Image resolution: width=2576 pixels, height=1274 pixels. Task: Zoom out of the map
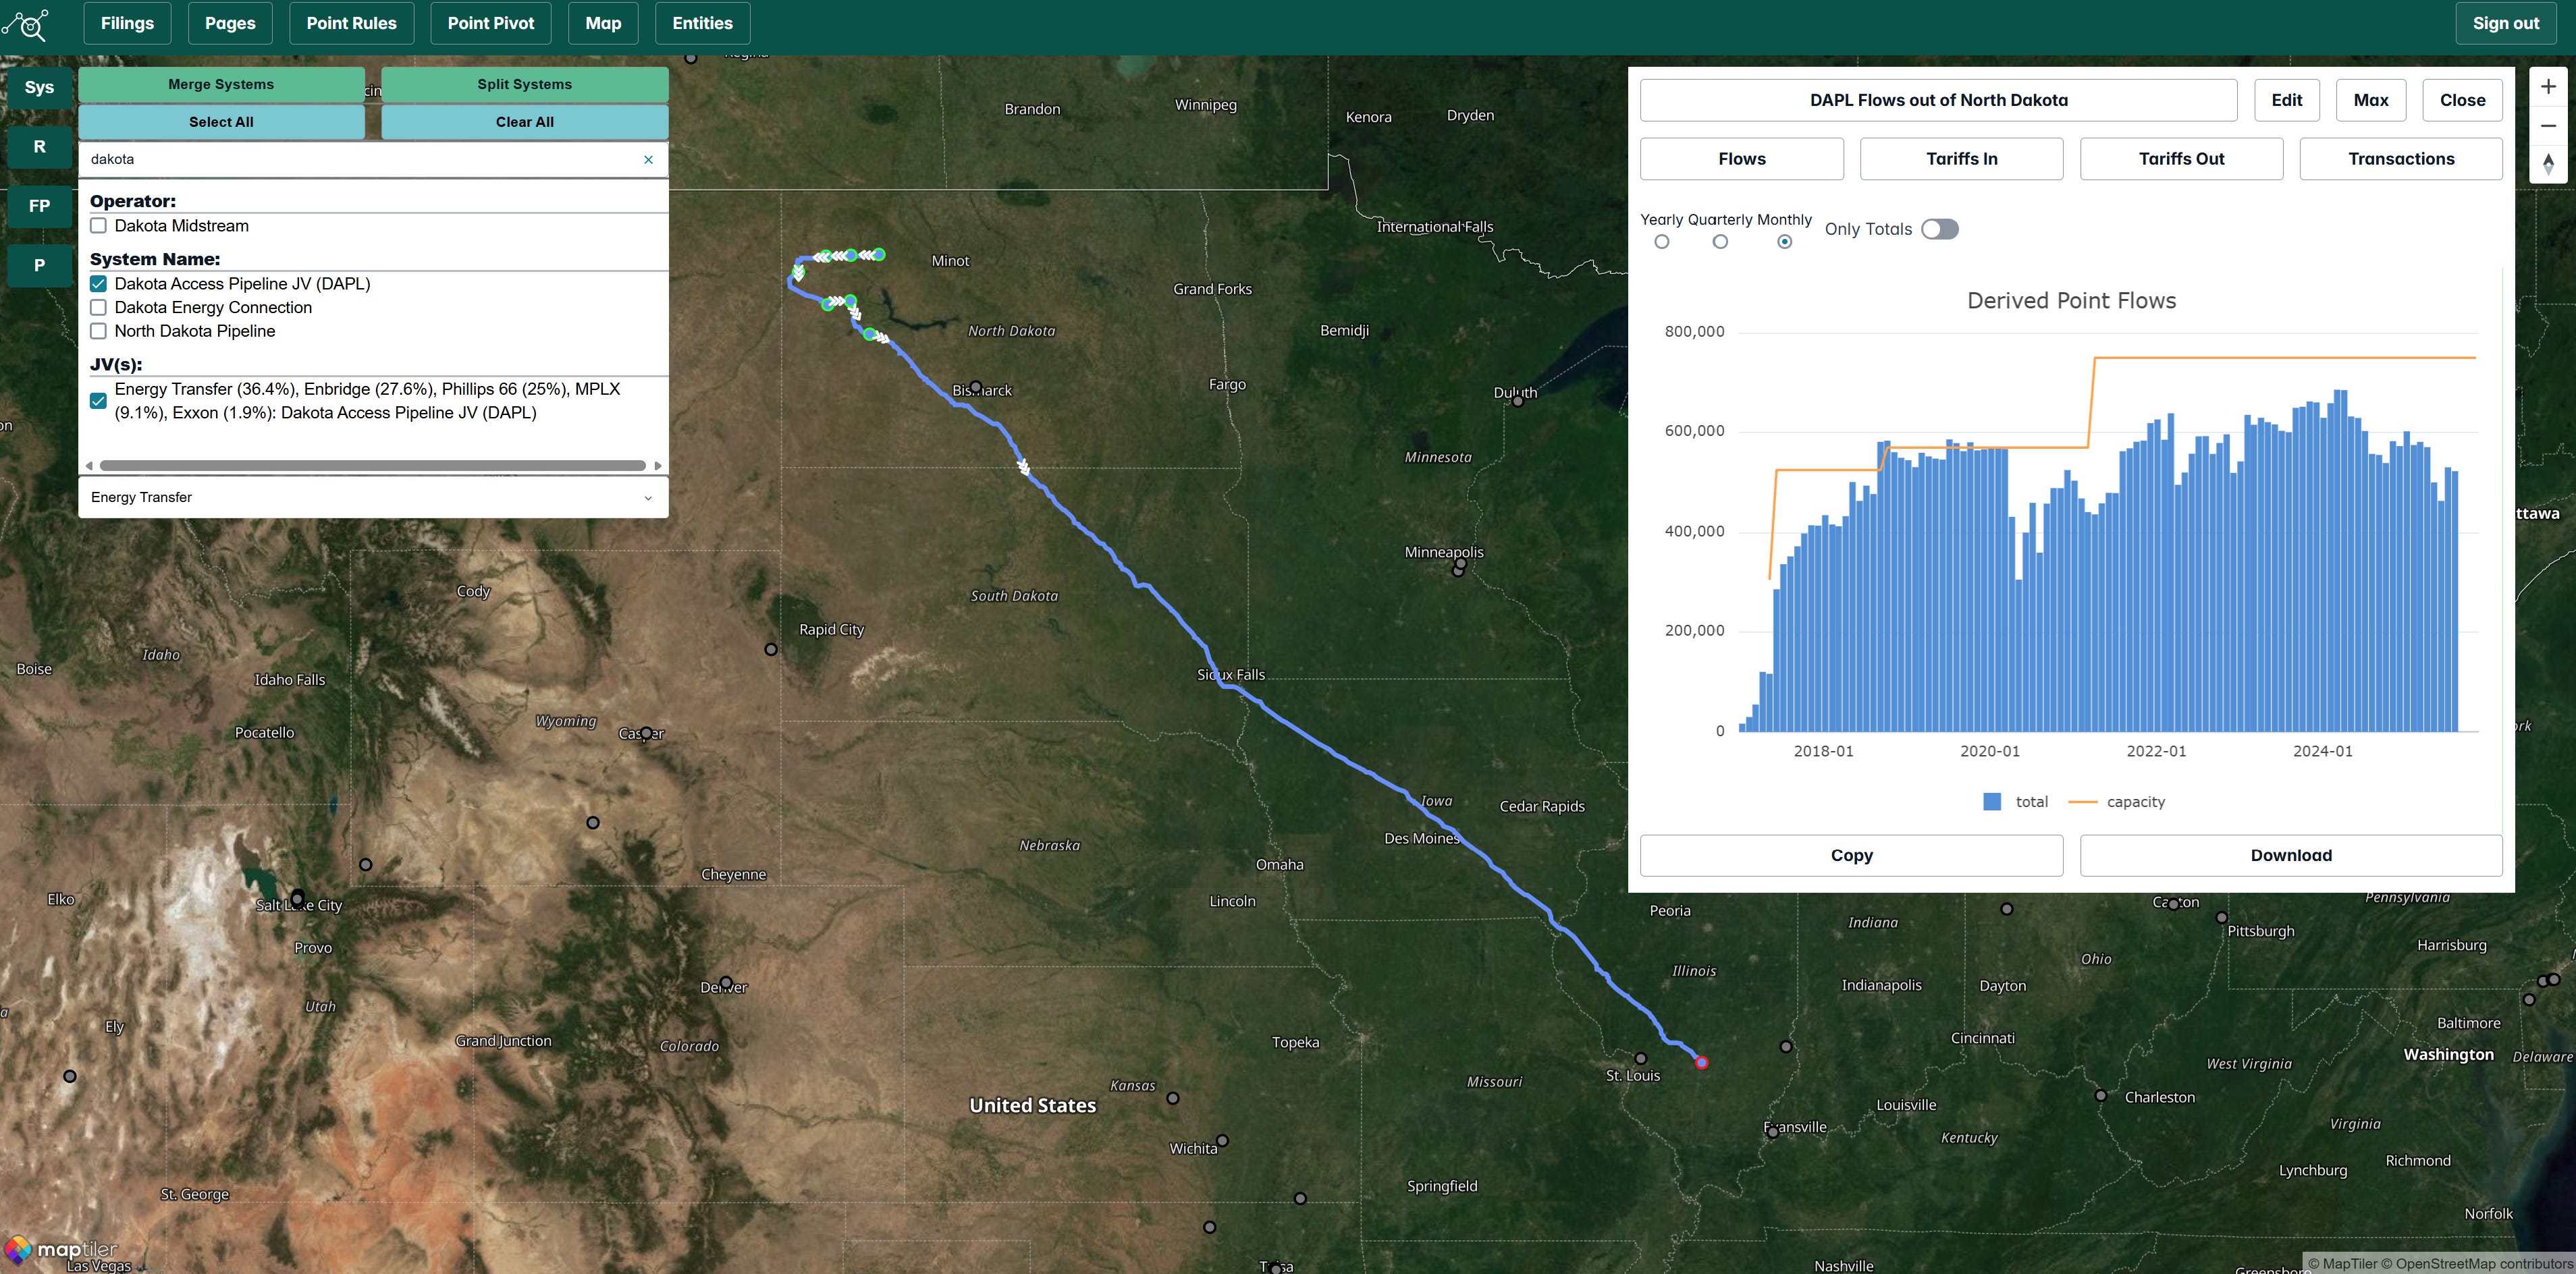click(x=2548, y=126)
